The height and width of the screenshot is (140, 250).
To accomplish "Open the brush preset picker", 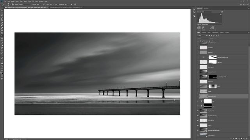I will click(9, 4).
